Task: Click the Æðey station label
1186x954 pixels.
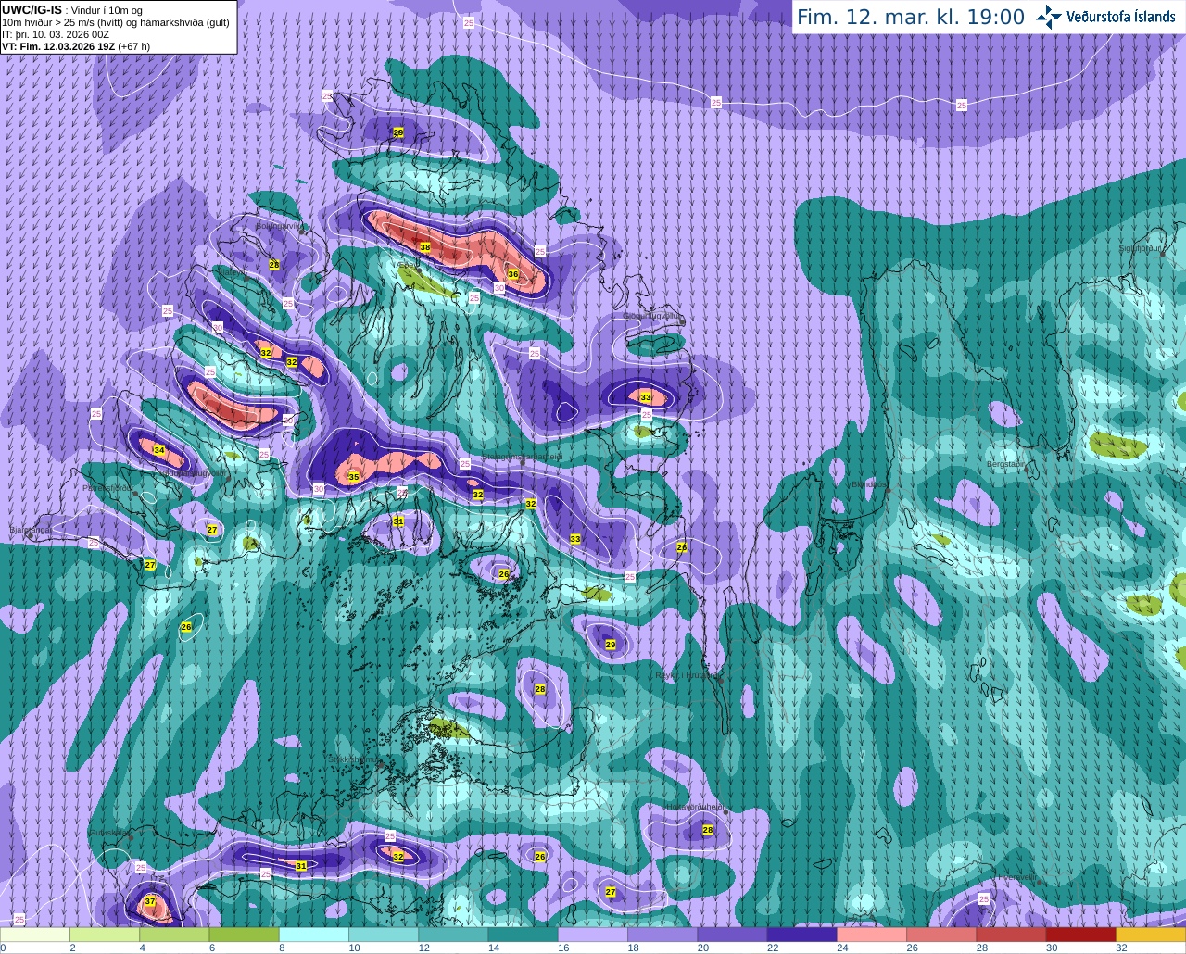Action: pos(407,265)
